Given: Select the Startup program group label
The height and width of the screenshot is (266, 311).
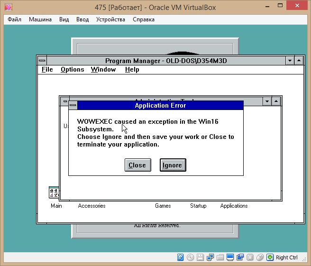Looking at the screenshot, I should pos(198,206).
